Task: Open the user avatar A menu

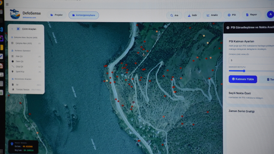Action: 270,14
